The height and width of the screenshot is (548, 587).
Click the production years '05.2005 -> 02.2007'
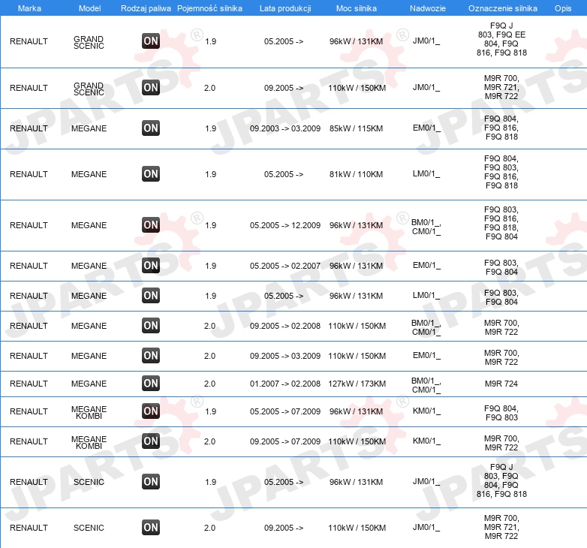pos(285,266)
